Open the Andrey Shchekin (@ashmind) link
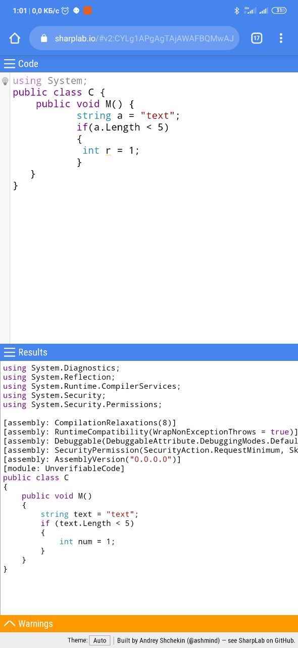The image size is (298, 648). coord(180,640)
